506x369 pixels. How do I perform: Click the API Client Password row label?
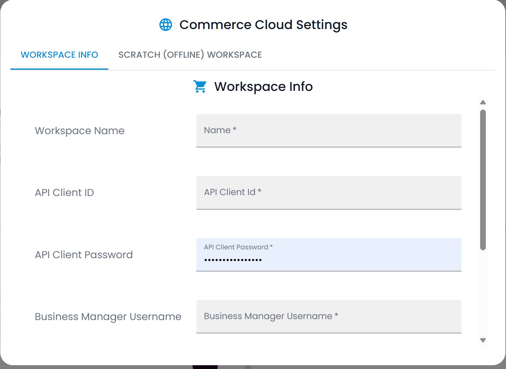[x=84, y=255]
